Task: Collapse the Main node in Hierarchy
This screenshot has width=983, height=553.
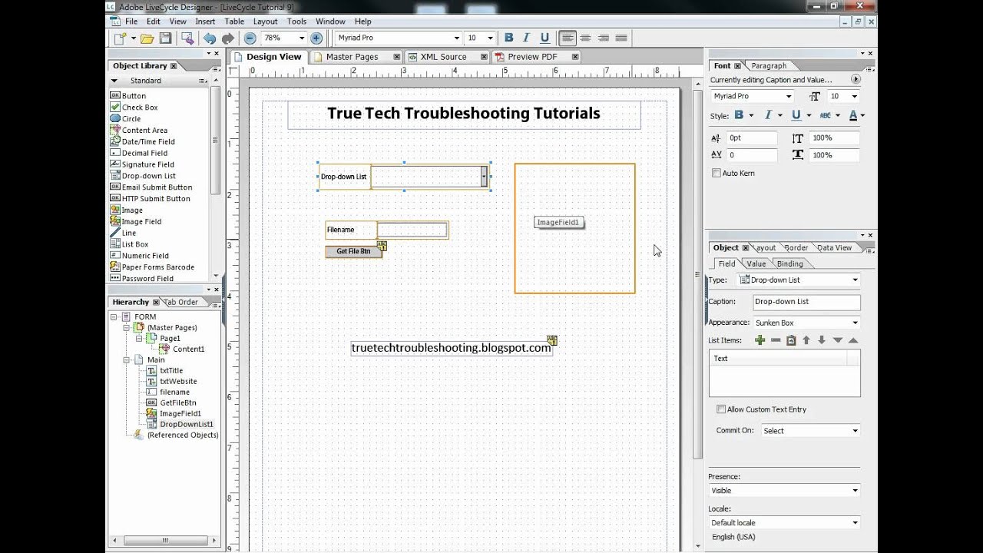Action: tap(126, 359)
